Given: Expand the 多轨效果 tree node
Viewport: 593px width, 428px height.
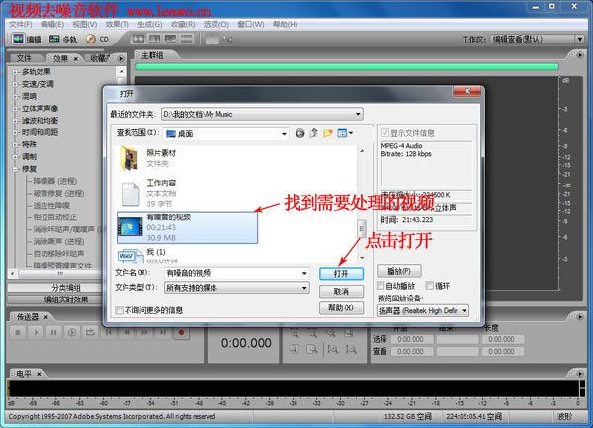Looking at the screenshot, I should tap(15, 72).
